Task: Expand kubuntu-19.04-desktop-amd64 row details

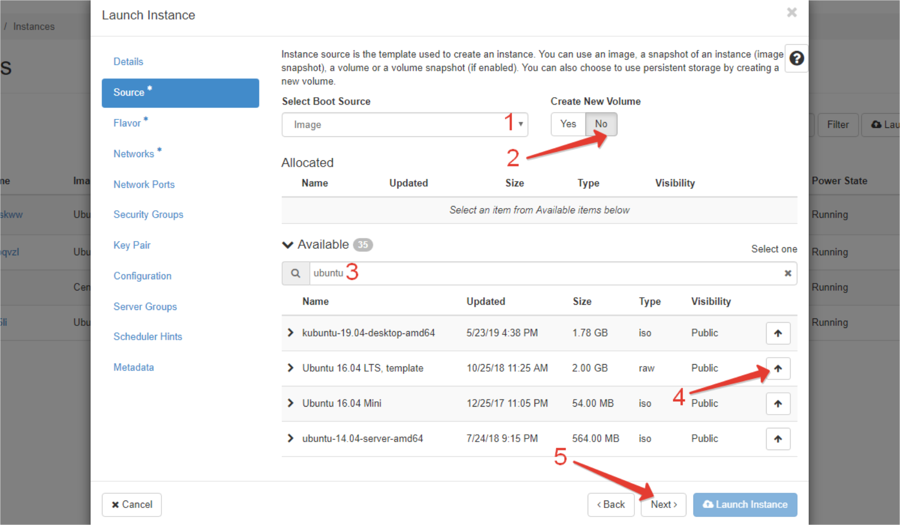Action: [290, 333]
